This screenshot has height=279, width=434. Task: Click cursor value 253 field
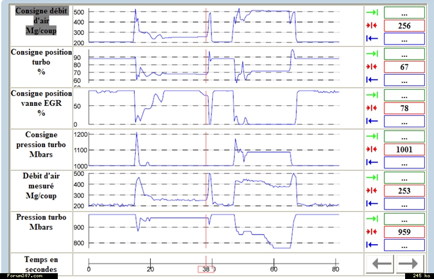[x=404, y=191]
